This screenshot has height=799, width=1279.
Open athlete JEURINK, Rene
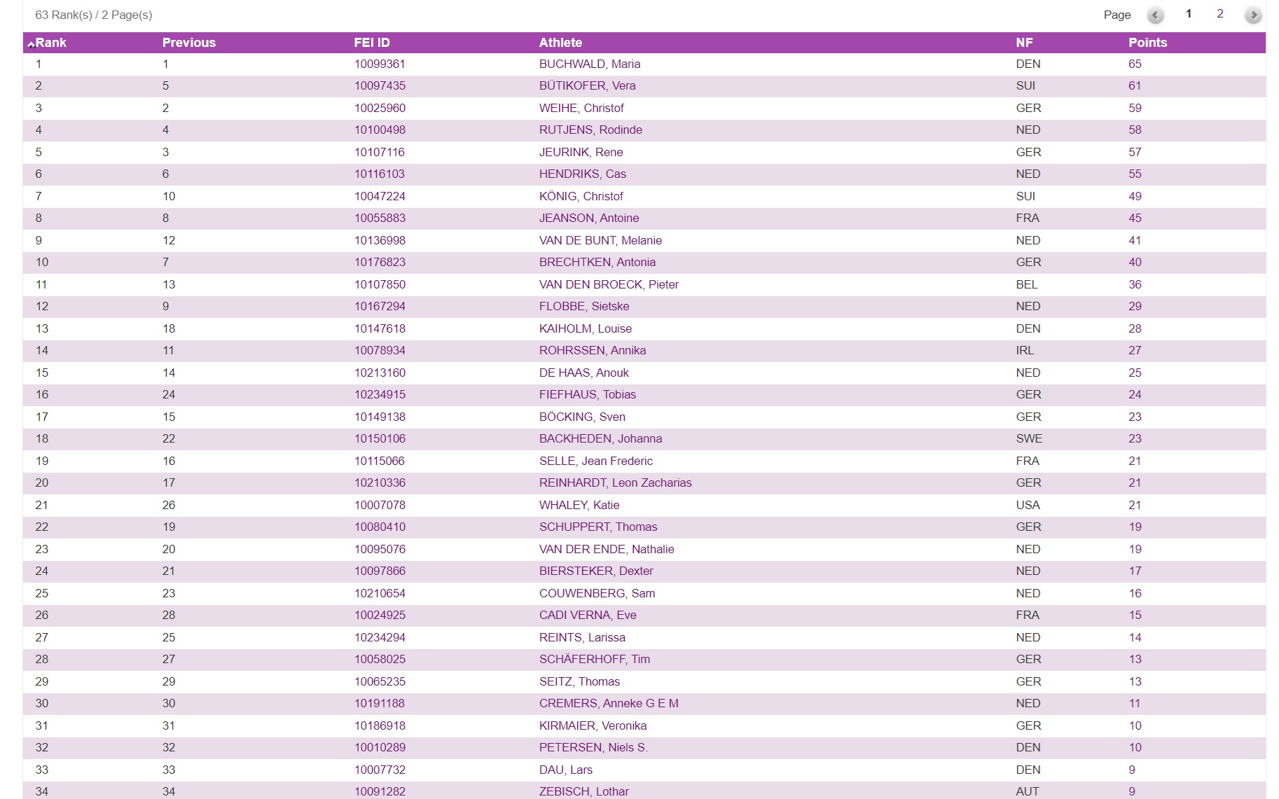coord(581,152)
